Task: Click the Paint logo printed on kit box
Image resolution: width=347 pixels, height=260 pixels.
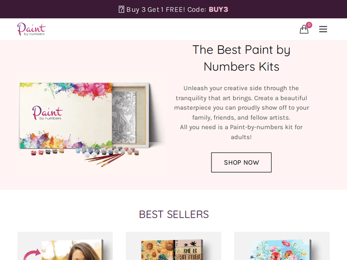Action: tap(47, 113)
